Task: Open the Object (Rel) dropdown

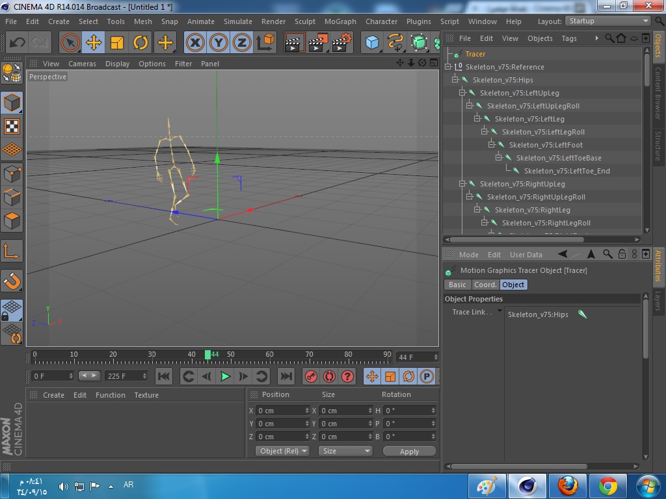Action: (x=282, y=451)
